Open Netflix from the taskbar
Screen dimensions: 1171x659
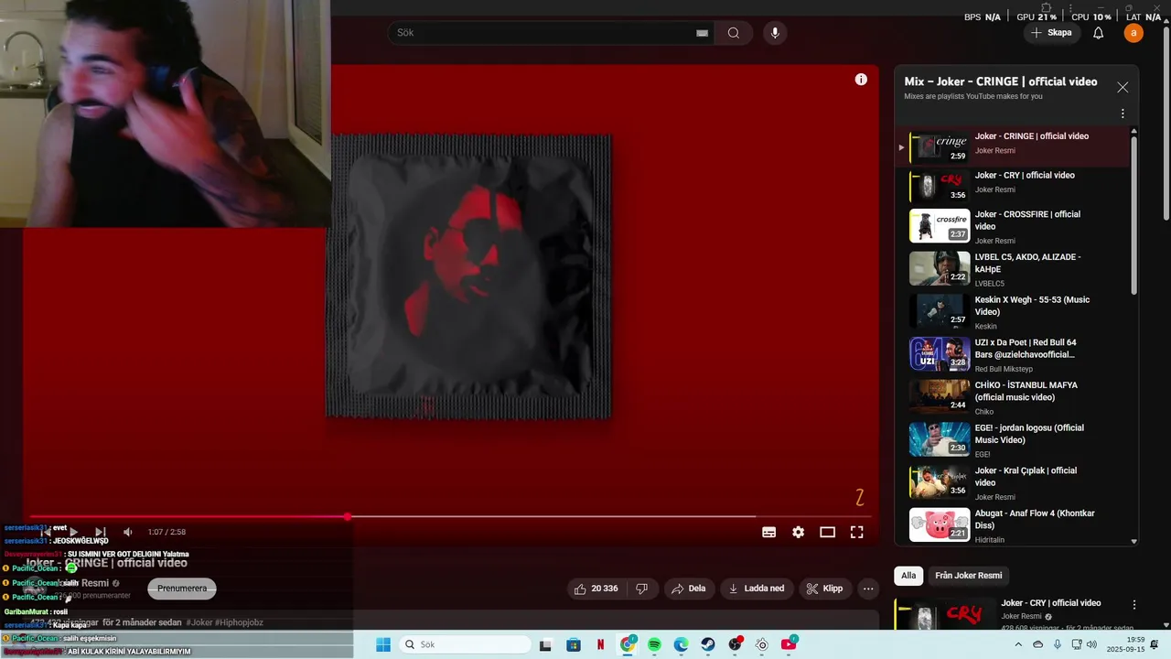[600, 644]
